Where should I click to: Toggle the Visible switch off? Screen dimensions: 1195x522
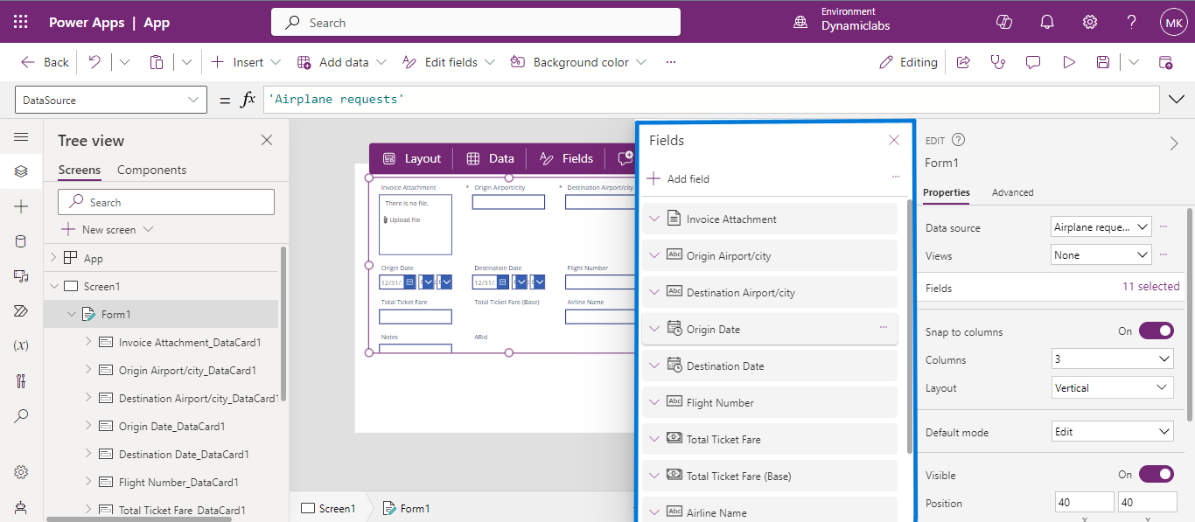coord(1156,475)
